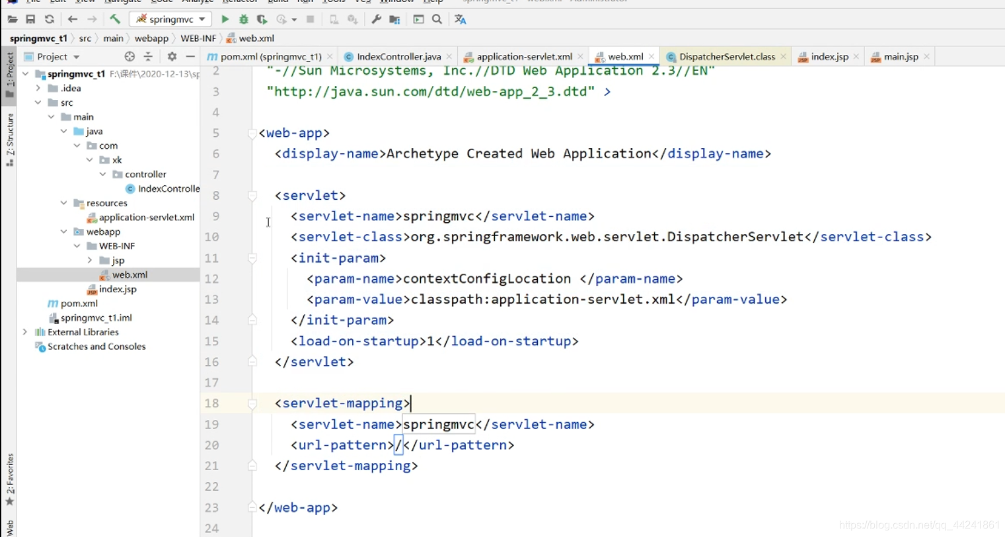Expand the jsp folder arrow
Screen dimensions: 1005x537
[x=90, y=261]
